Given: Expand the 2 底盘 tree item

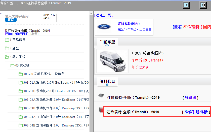Looking at the screenshot, I should pos(14,48).
